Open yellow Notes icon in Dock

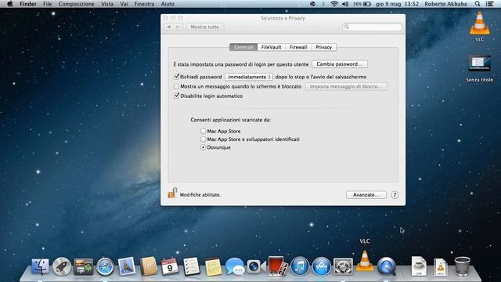pos(213,266)
